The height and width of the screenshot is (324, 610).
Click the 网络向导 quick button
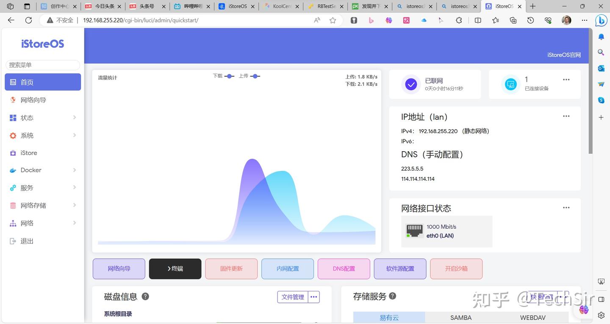[119, 269]
